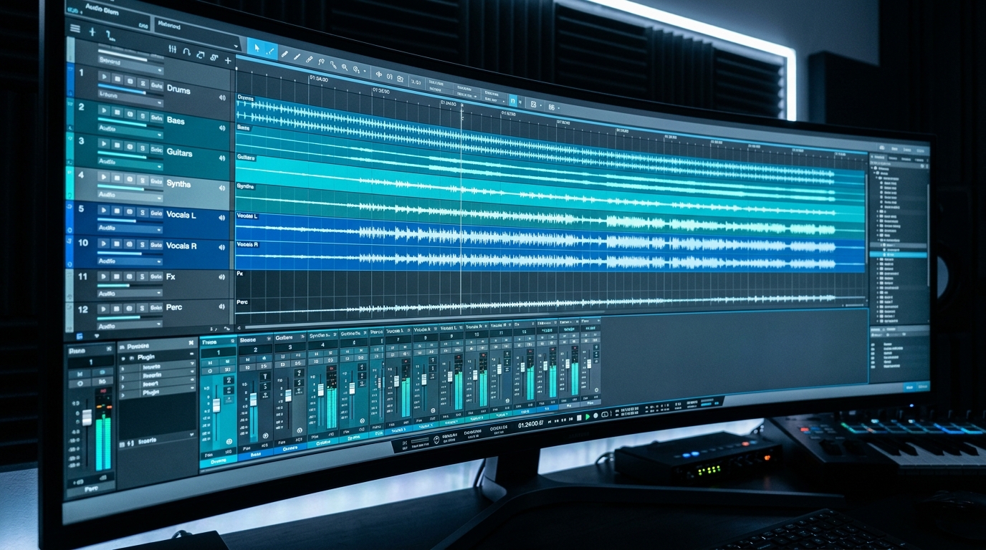This screenshot has width=986, height=550.
Task: Select highlighted row in right browser panel
Action: pos(899,254)
